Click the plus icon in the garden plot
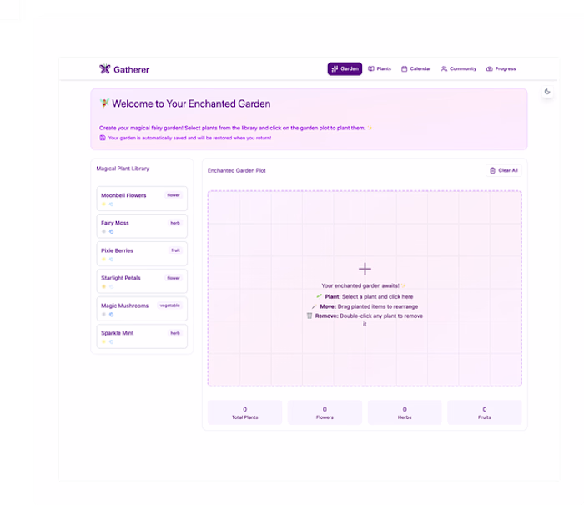The height and width of the screenshot is (505, 584). pyautogui.click(x=365, y=269)
